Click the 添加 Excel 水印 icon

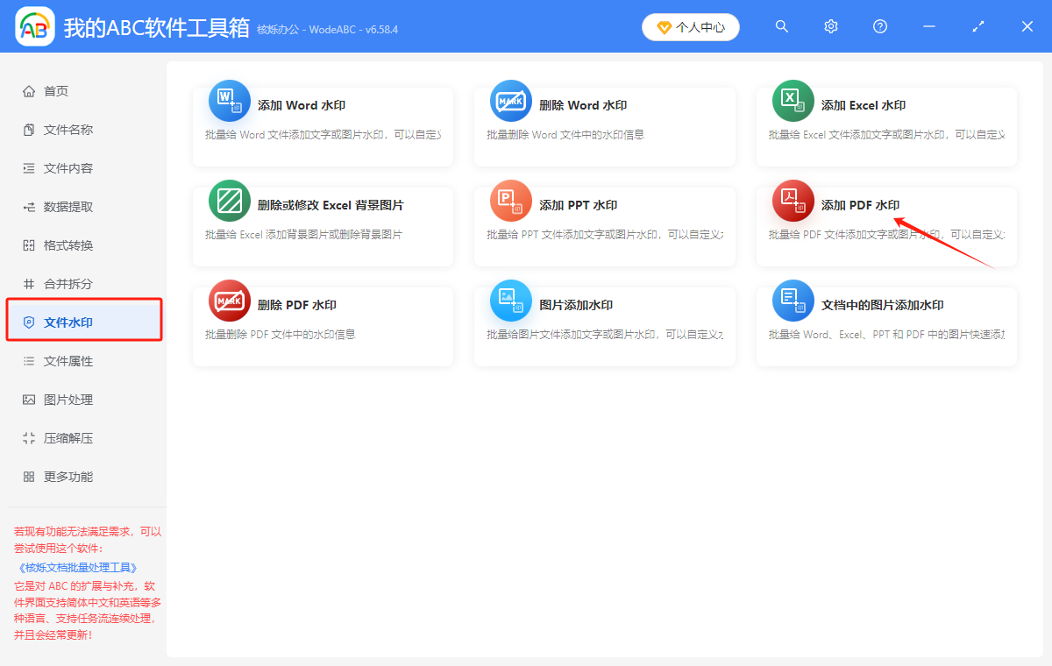pyautogui.click(x=793, y=101)
